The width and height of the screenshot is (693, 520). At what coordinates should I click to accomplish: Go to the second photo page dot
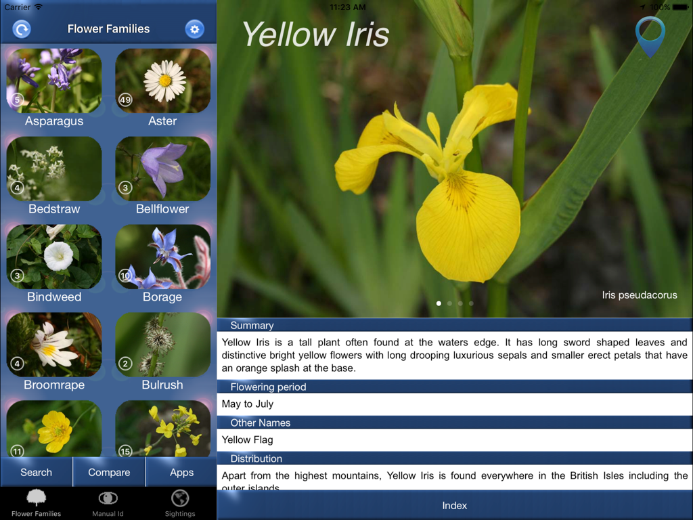pyautogui.click(x=449, y=303)
